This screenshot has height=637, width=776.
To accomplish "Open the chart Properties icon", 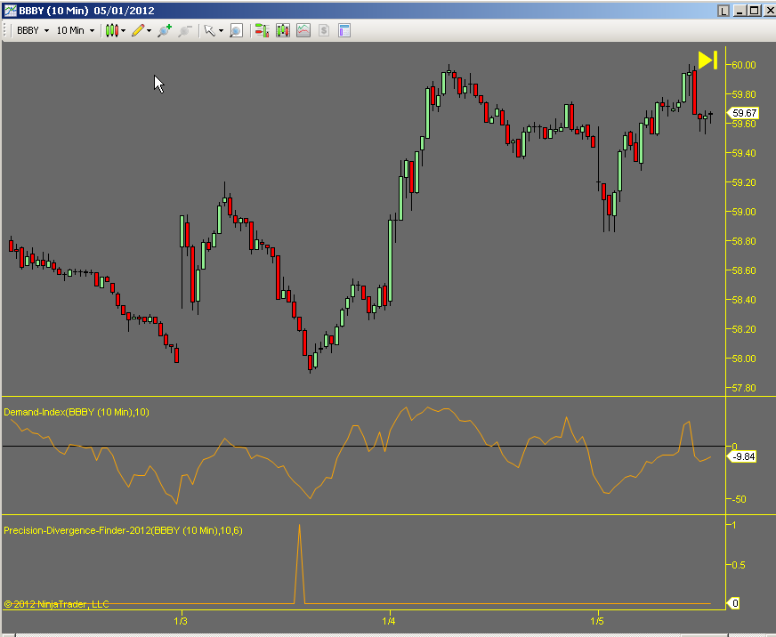I will click(x=344, y=30).
